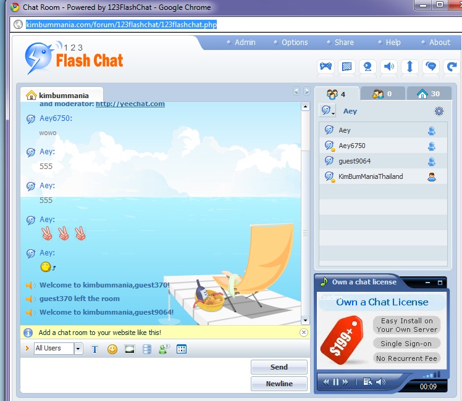The image size is (462, 401).
Task: Adjust the media player volume bars
Action: tap(432, 374)
